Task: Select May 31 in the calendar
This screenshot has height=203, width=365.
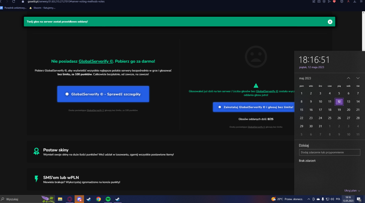Action: 320,126
